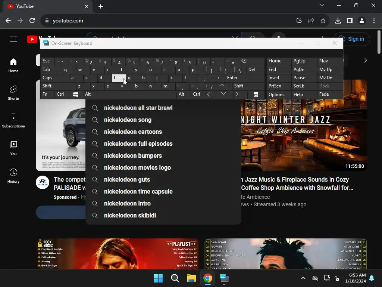Viewport: 382px width, 287px height.
Task: Click the Sign in button
Action: (351, 39)
